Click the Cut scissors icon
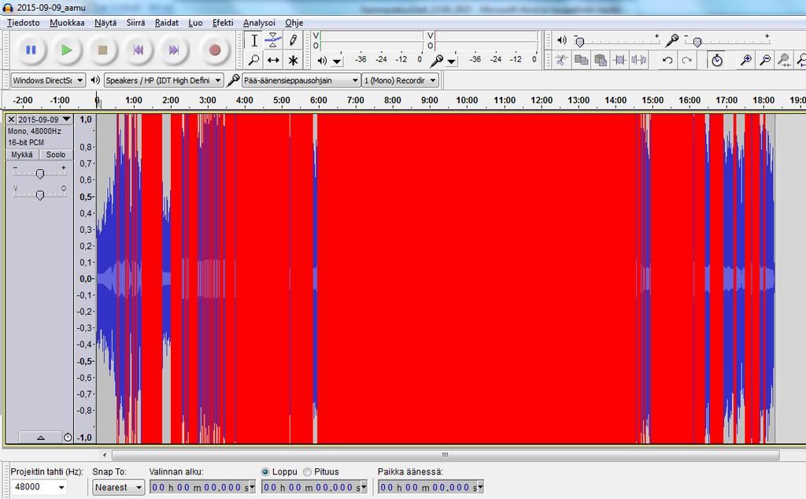The image size is (806, 499). pyautogui.click(x=561, y=60)
